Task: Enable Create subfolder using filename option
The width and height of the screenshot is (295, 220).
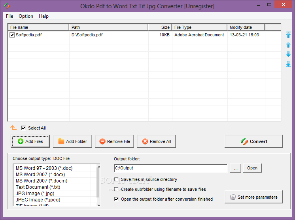Action: tap(116, 189)
